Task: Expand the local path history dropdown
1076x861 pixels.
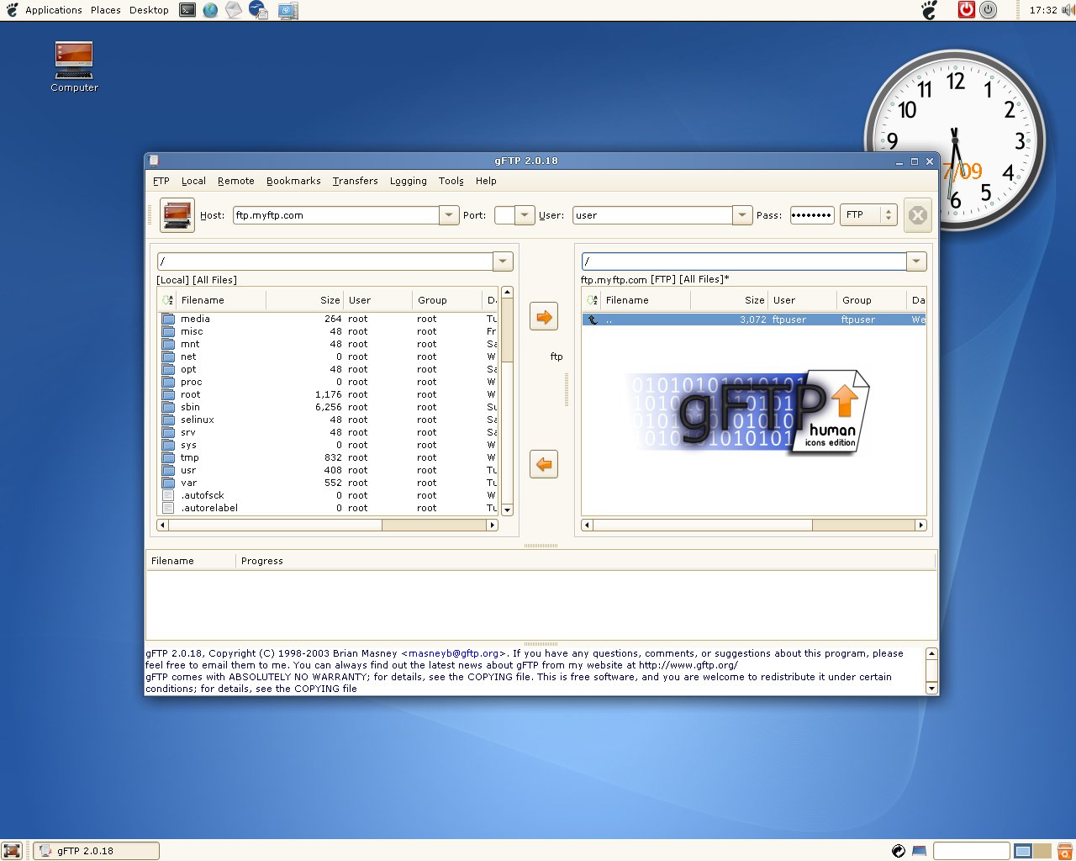Action: point(503,261)
